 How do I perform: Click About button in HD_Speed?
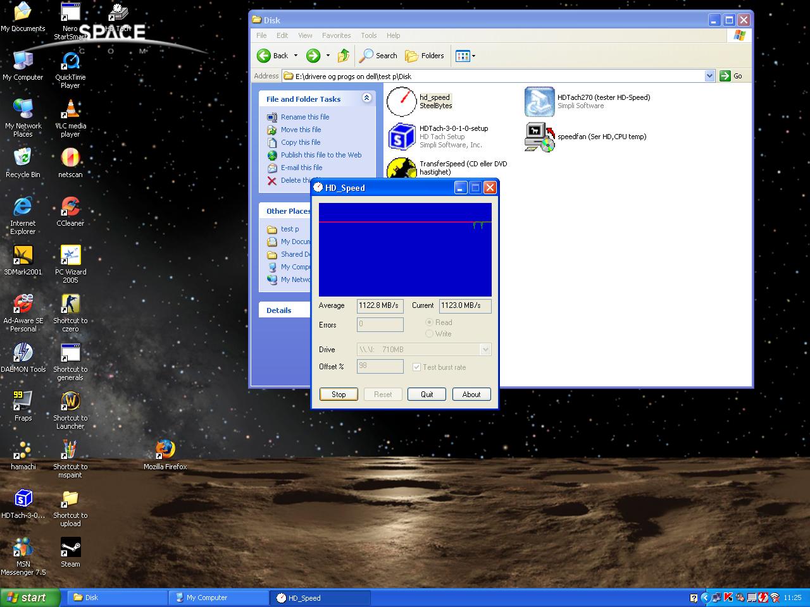pos(471,395)
